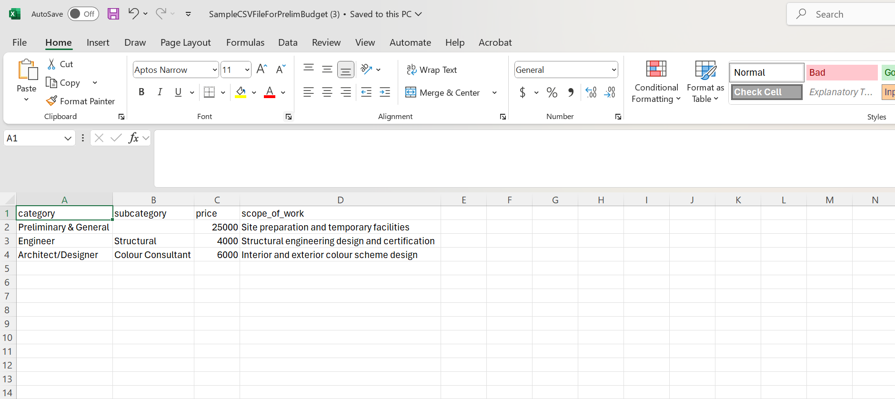Toggle Wrap Text for the cell
This screenshot has width=895, height=399.
point(432,70)
